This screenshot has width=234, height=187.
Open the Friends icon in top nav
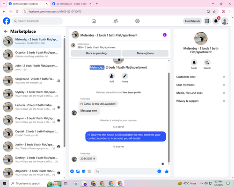pos(116,21)
